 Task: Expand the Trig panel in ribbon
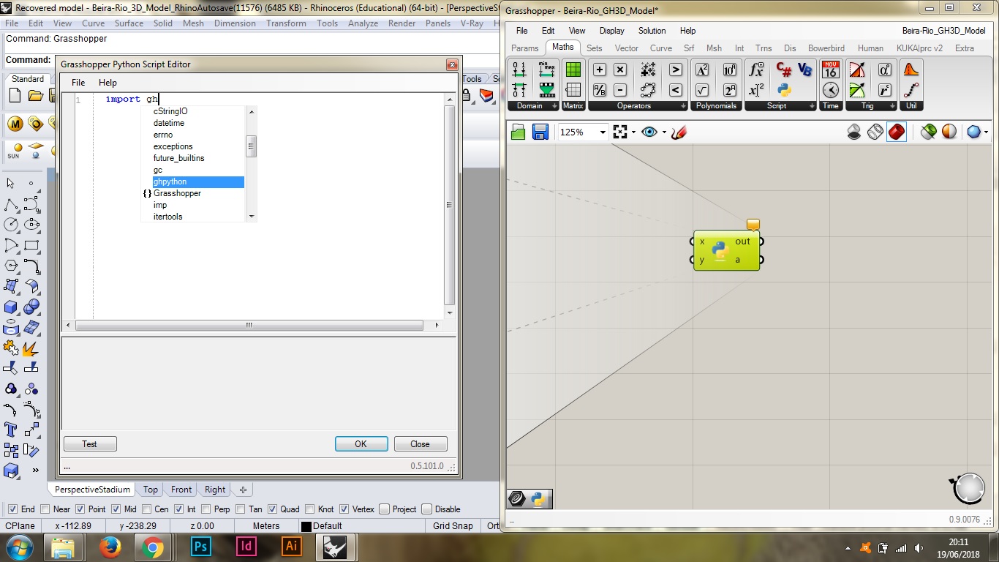tap(891, 106)
